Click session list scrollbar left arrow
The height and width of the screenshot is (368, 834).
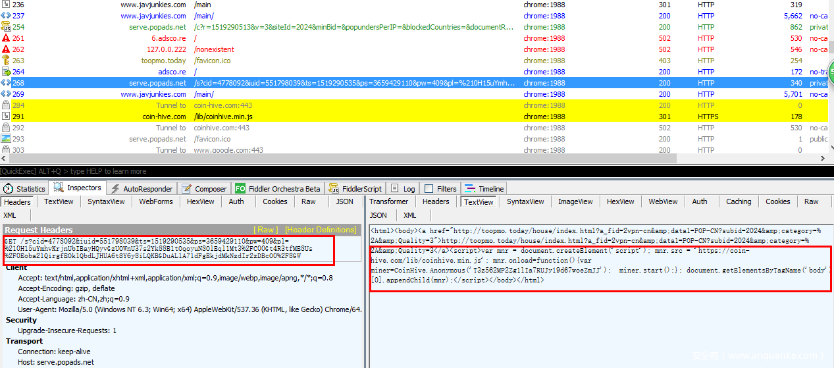[x=5, y=159]
